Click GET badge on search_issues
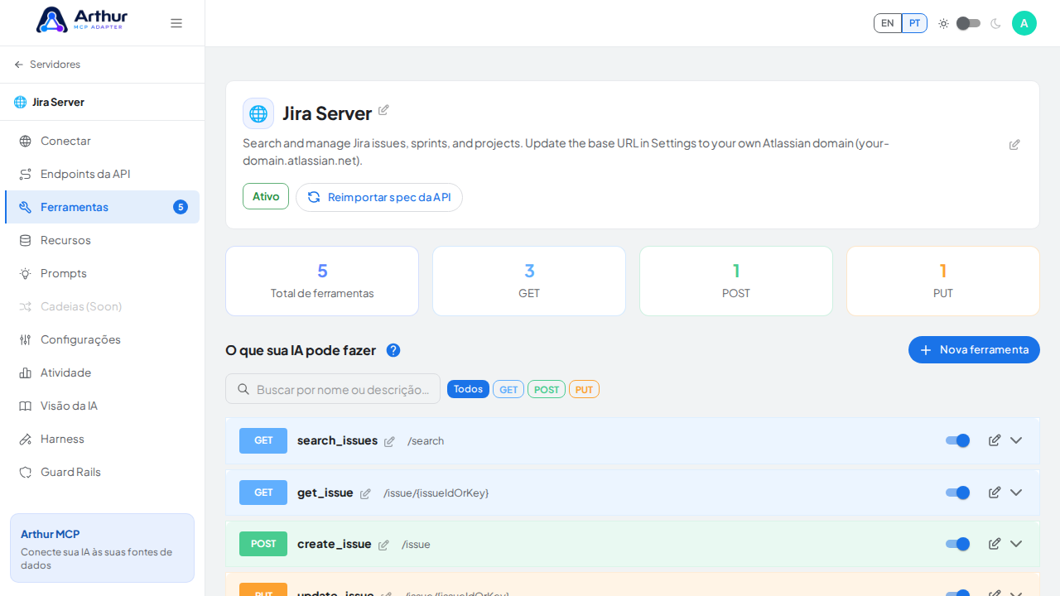Image resolution: width=1060 pixels, height=596 pixels. (x=263, y=440)
